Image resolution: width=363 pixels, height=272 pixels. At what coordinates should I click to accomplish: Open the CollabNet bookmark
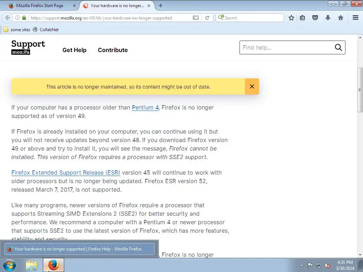pos(46,30)
